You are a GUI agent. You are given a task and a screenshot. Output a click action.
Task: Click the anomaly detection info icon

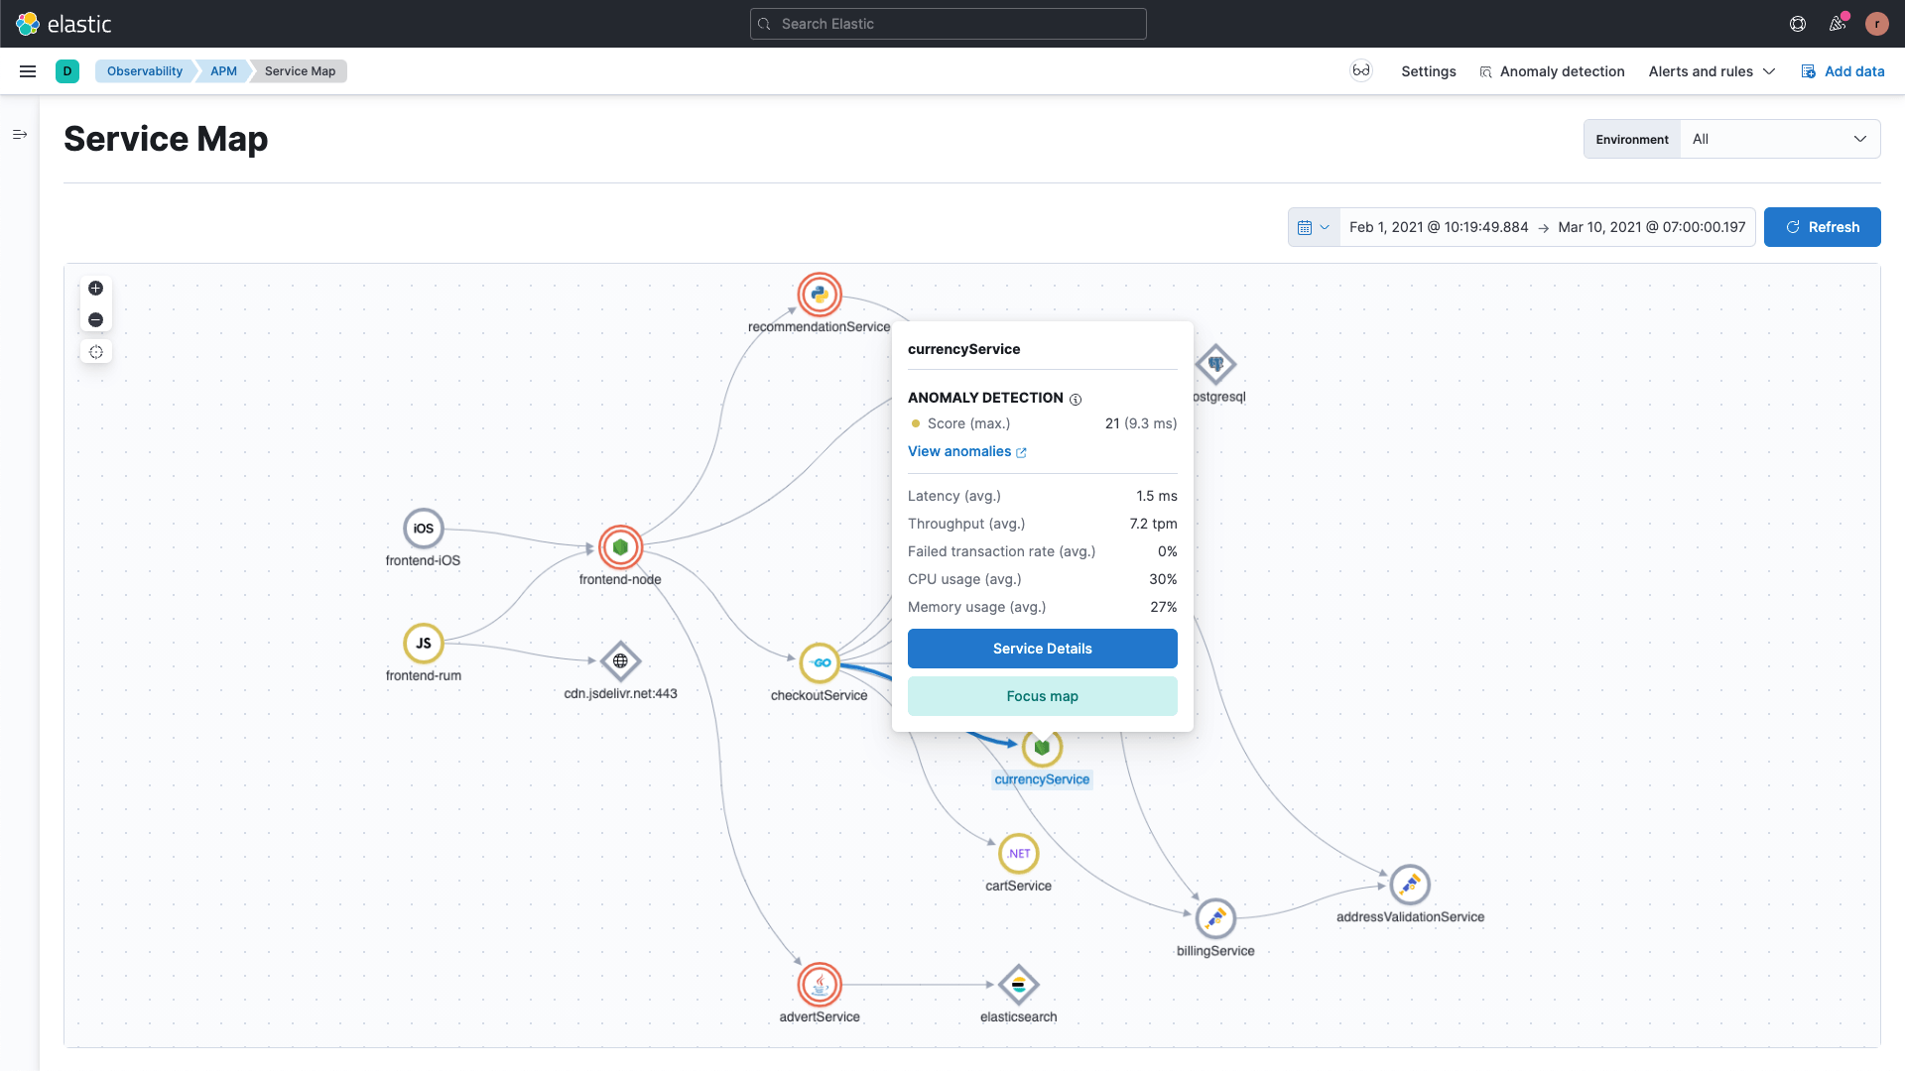(1076, 399)
